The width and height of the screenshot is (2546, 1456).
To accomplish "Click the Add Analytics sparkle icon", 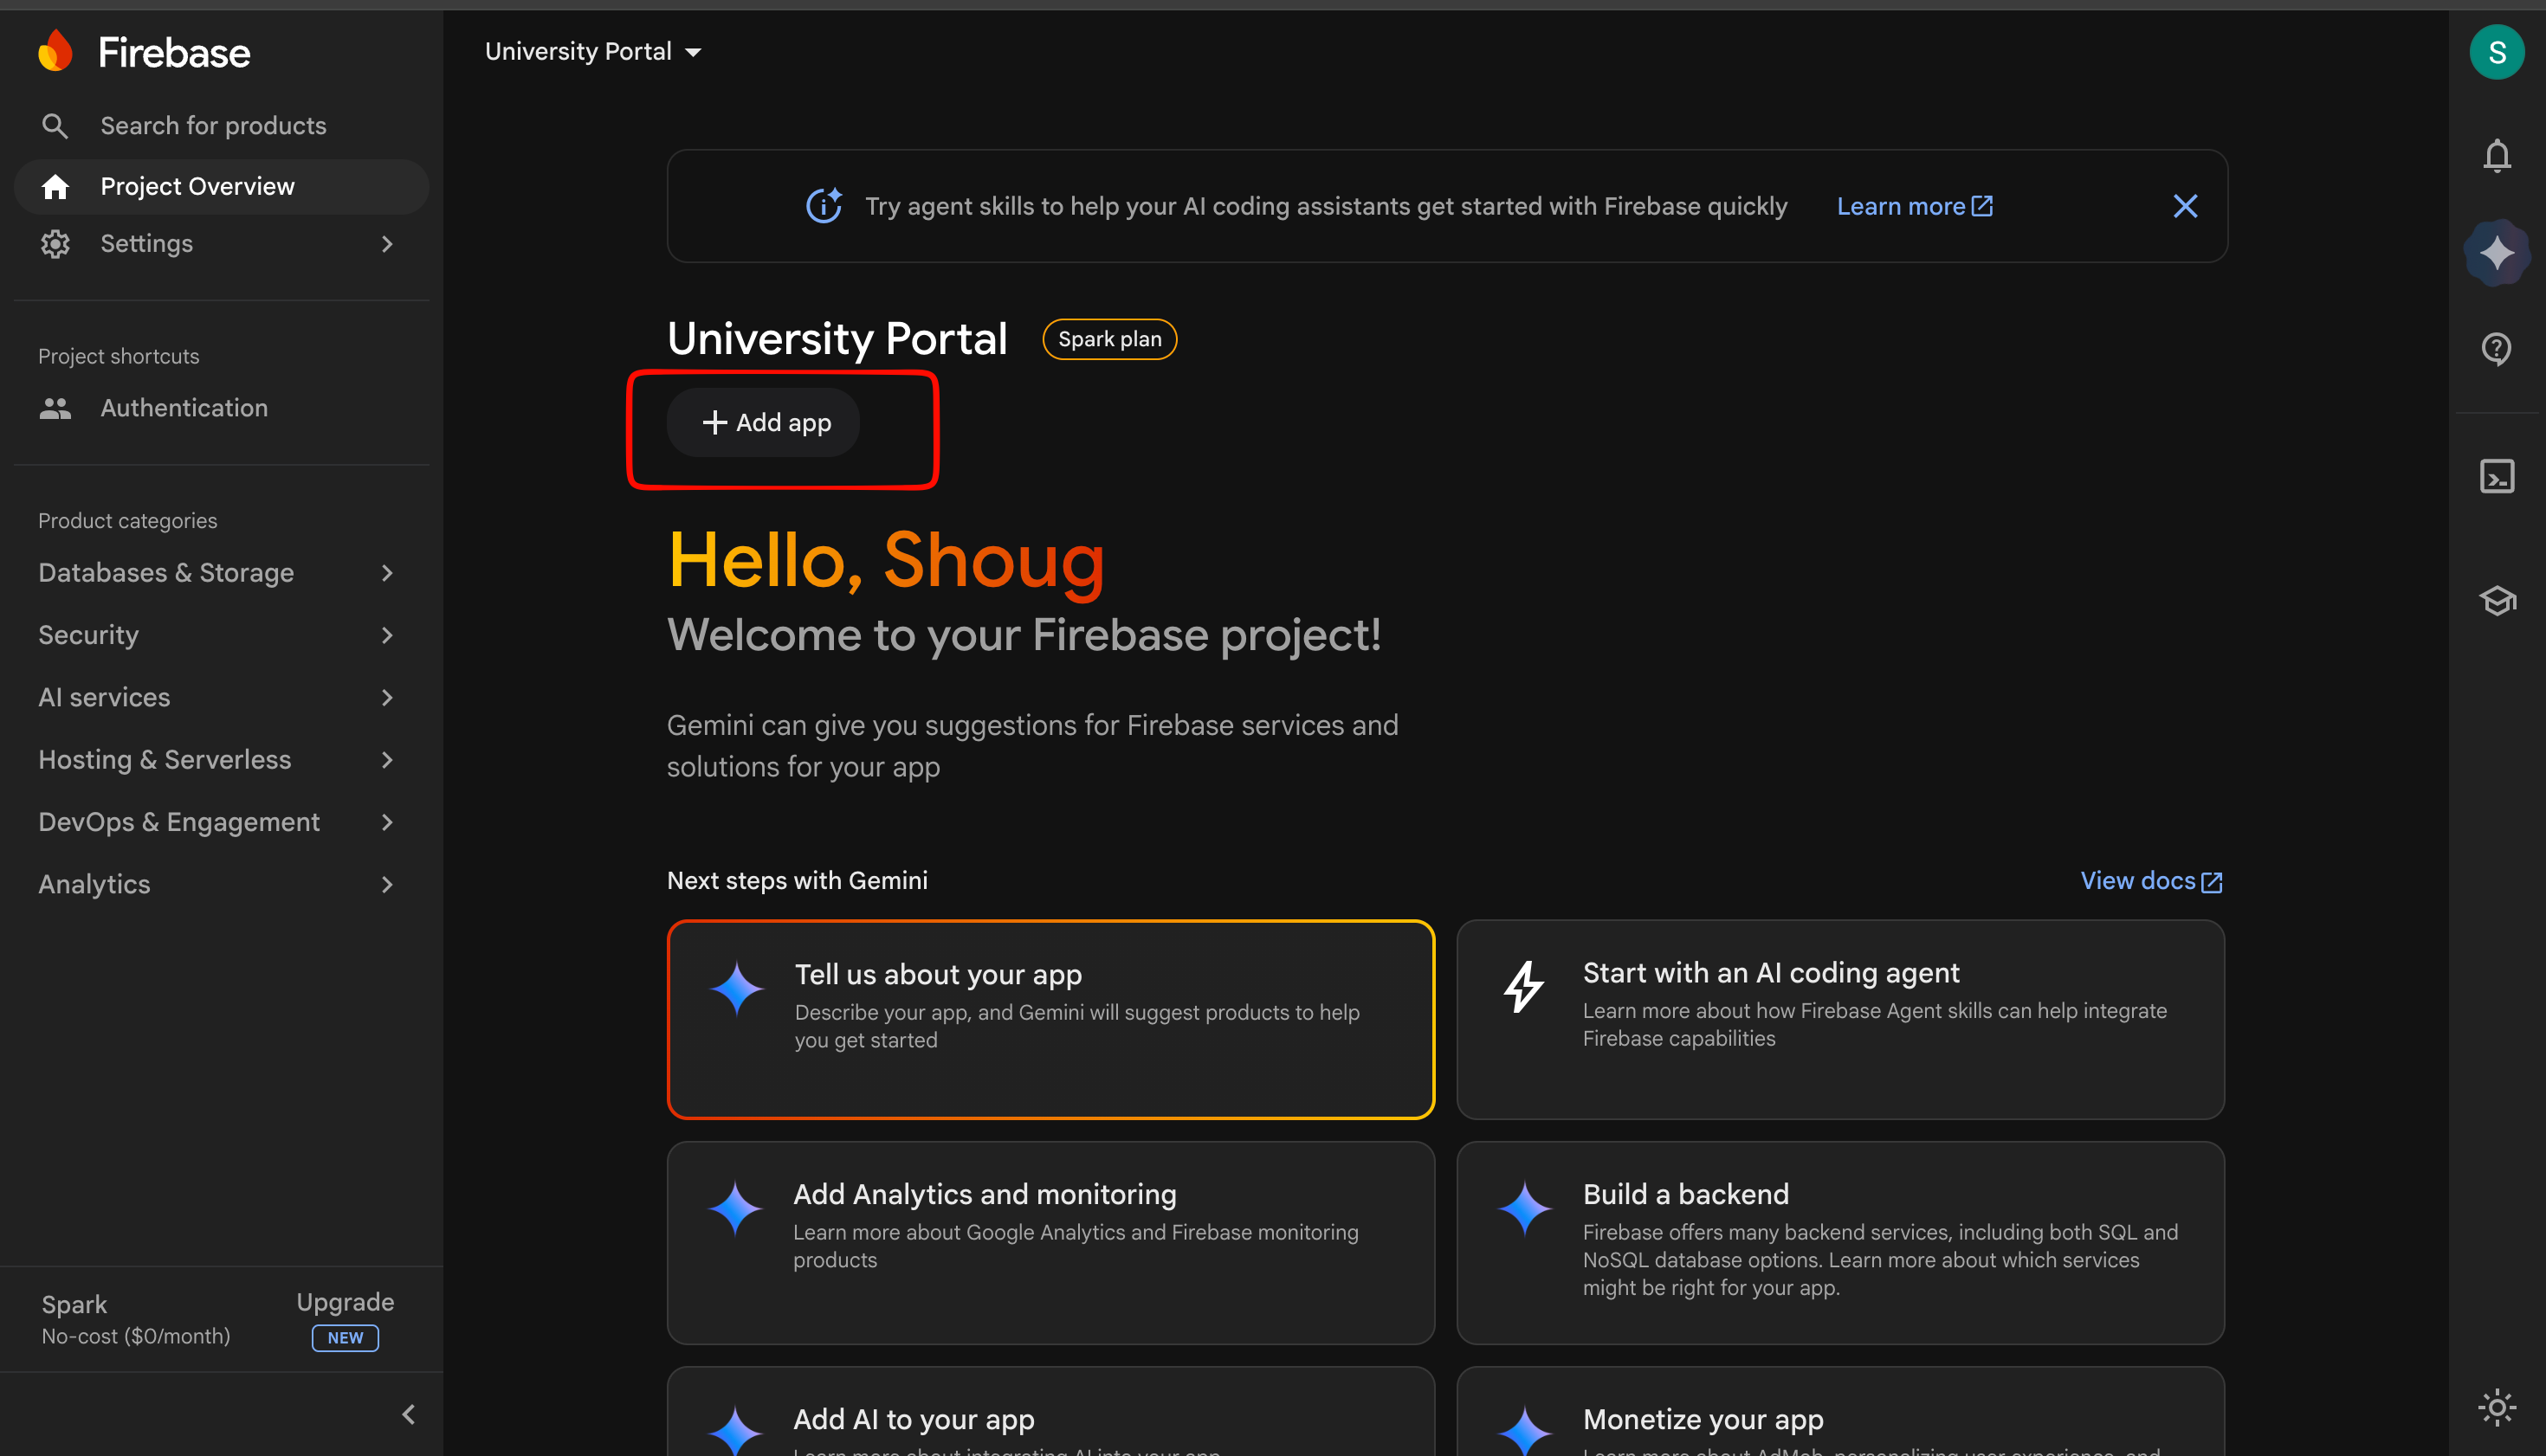I will [x=735, y=1208].
